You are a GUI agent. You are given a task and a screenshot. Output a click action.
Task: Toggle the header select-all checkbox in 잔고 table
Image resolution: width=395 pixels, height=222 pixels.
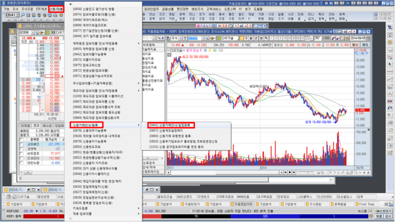coord(21,139)
